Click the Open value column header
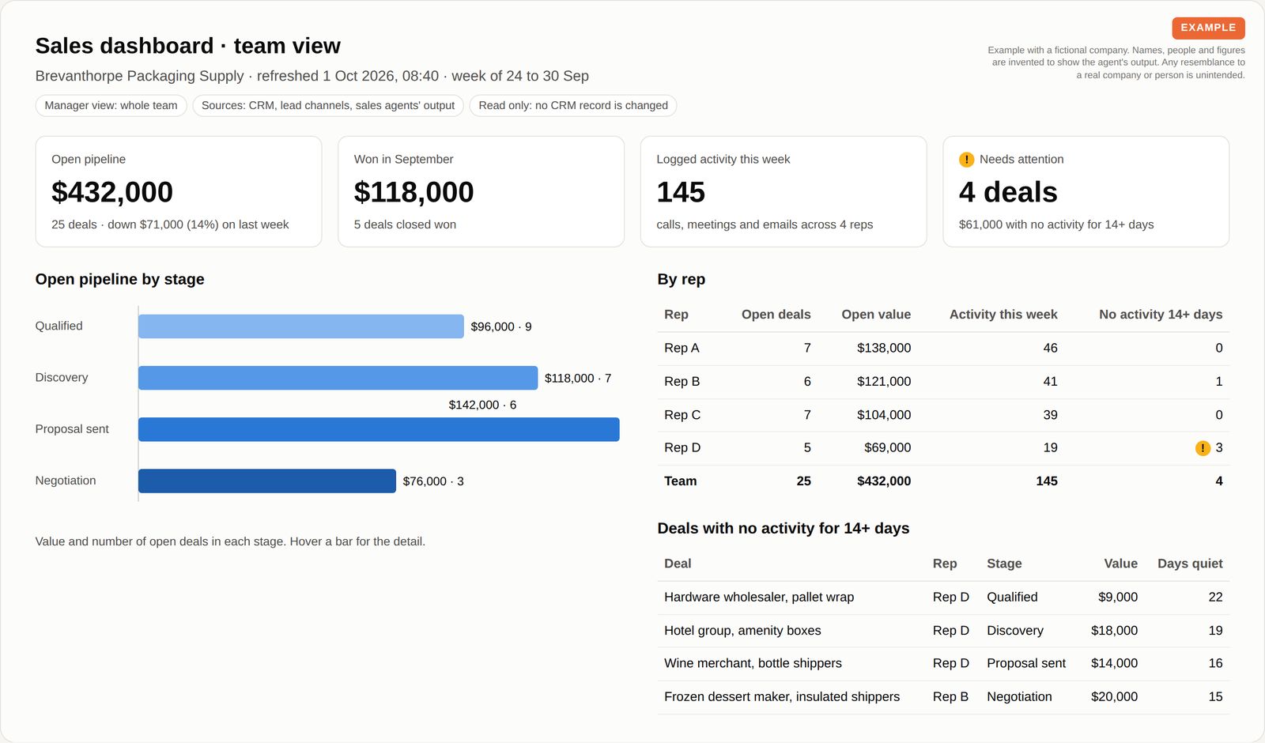Image resolution: width=1265 pixels, height=743 pixels. (876, 315)
